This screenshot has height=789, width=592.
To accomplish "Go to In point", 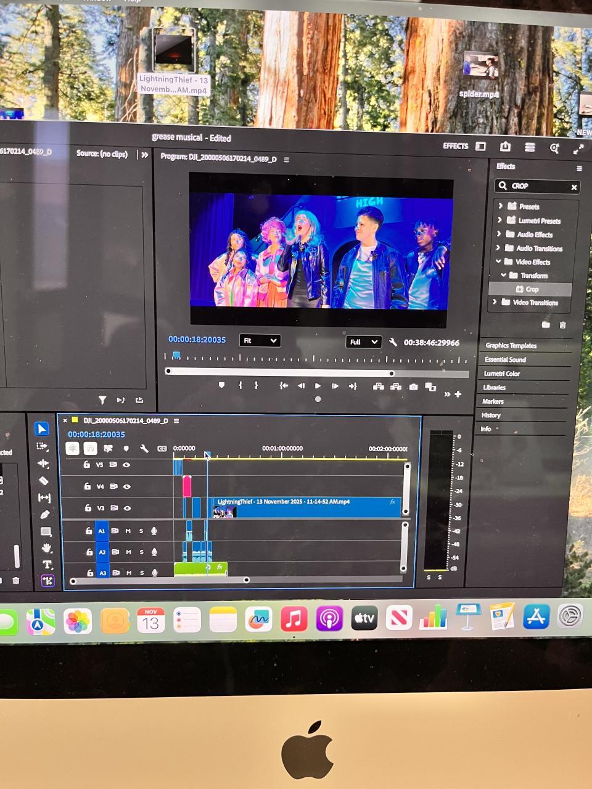I will [284, 386].
